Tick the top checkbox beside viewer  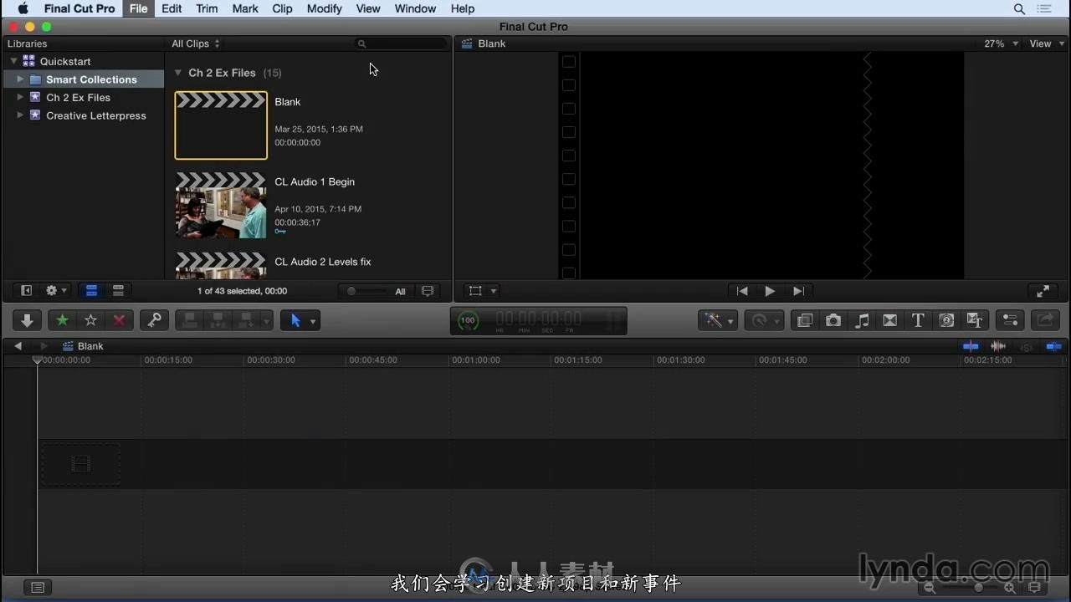coord(569,62)
